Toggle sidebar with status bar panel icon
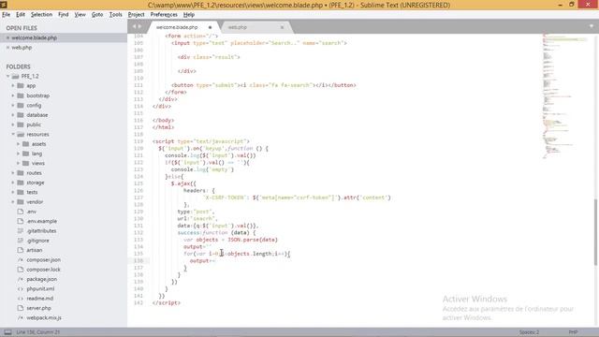 point(7,332)
